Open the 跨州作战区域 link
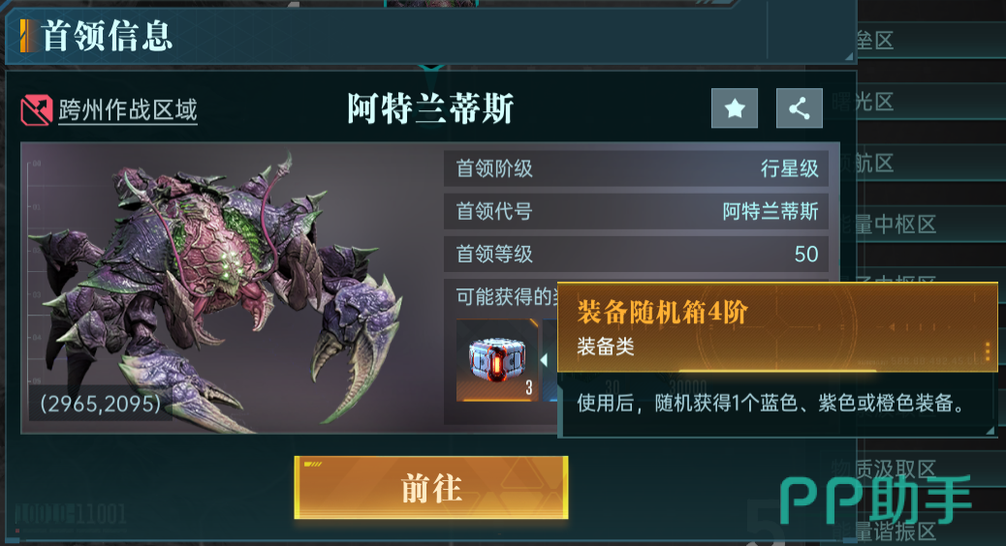The height and width of the screenshot is (546, 1006). [x=128, y=110]
